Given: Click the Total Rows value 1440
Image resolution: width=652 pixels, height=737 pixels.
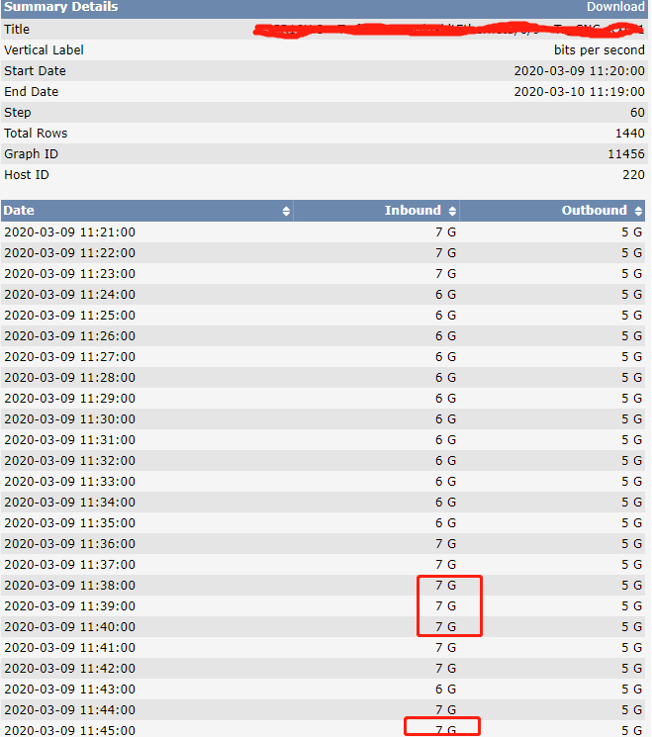Looking at the screenshot, I should (x=630, y=134).
